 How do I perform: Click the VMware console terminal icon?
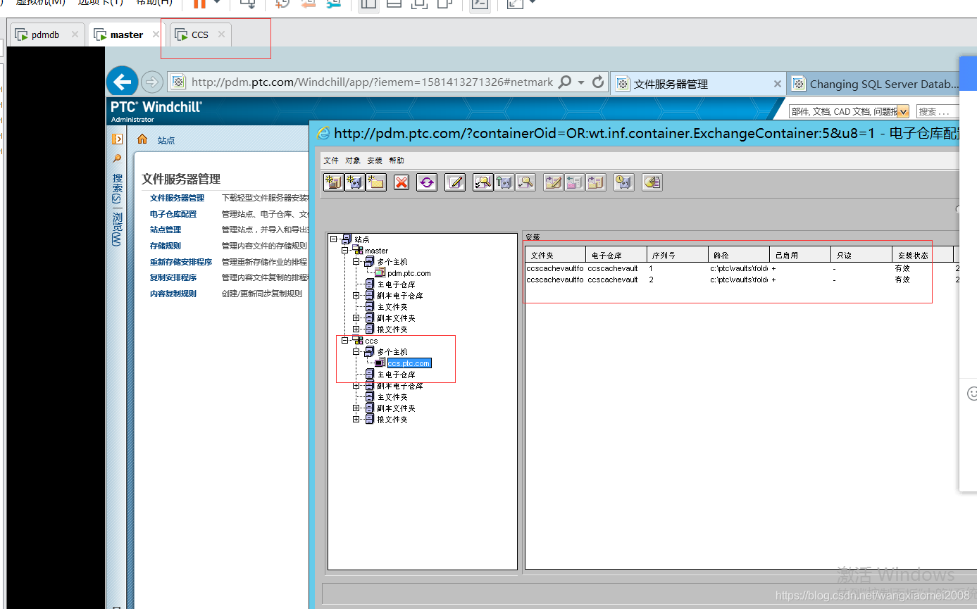(480, 4)
